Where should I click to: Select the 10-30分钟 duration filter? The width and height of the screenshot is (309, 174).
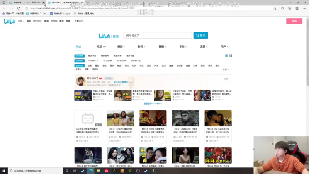point(107,61)
